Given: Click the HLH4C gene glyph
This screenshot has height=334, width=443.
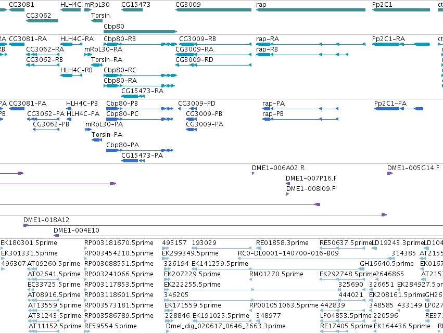Looking at the screenshot, I should 70,10.
